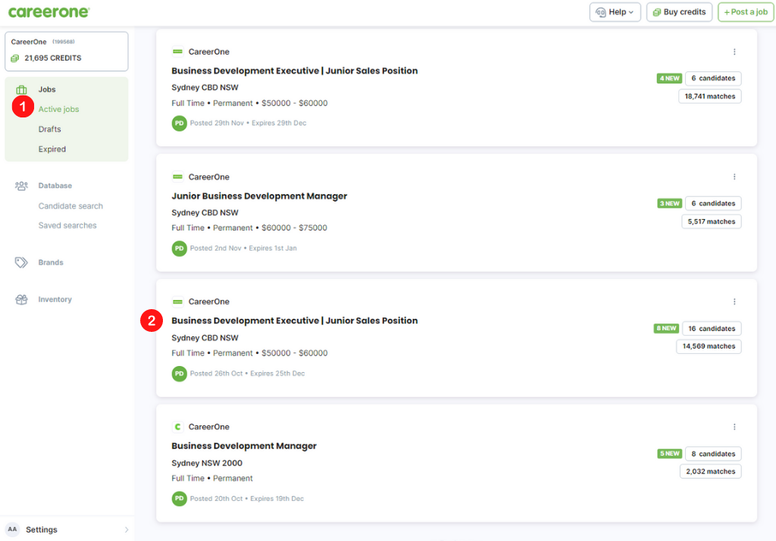Open the Database section

tap(55, 186)
